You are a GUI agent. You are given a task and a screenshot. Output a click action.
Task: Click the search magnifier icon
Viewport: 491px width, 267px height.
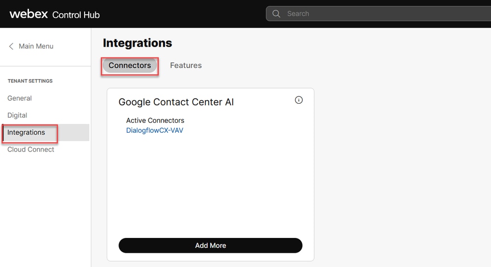[x=276, y=14]
